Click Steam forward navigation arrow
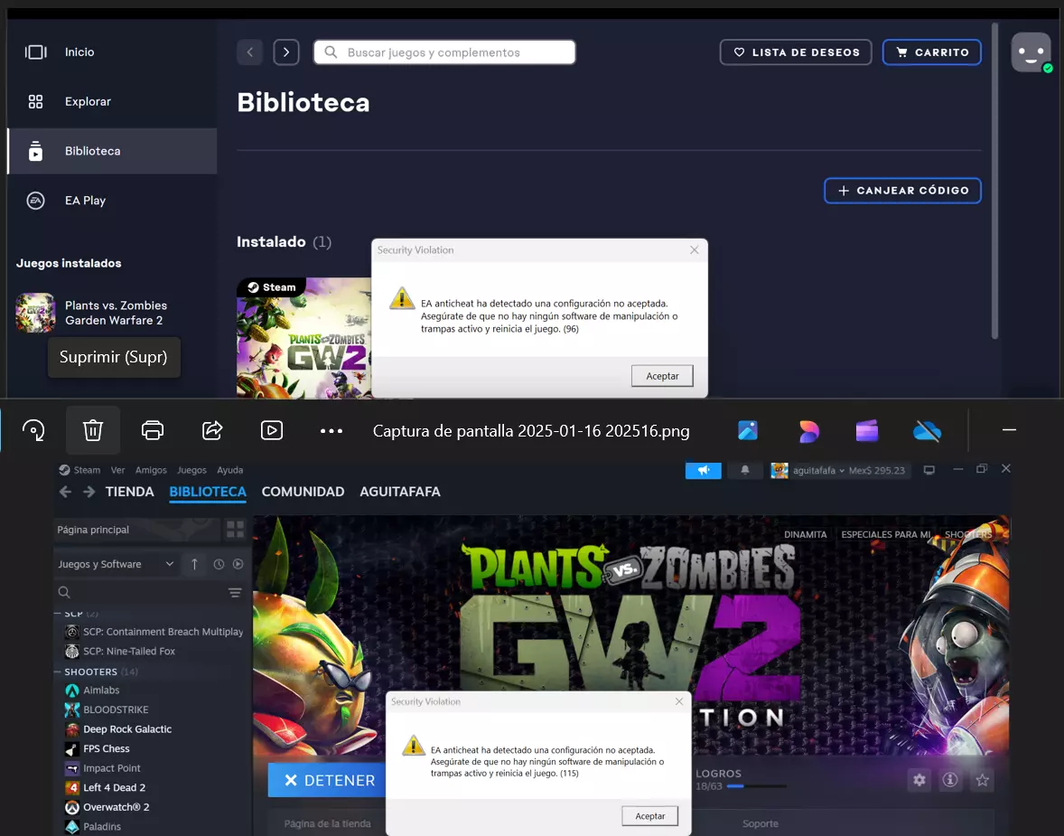The width and height of the screenshot is (1064, 836). tap(89, 492)
